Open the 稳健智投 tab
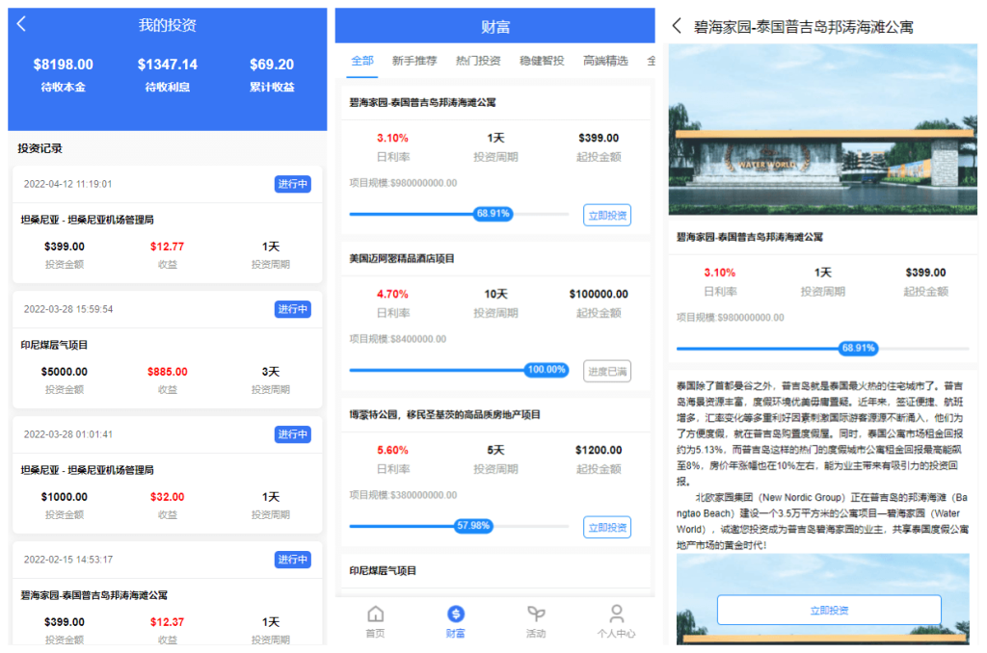Screen dimensions: 987x653 click(542, 61)
